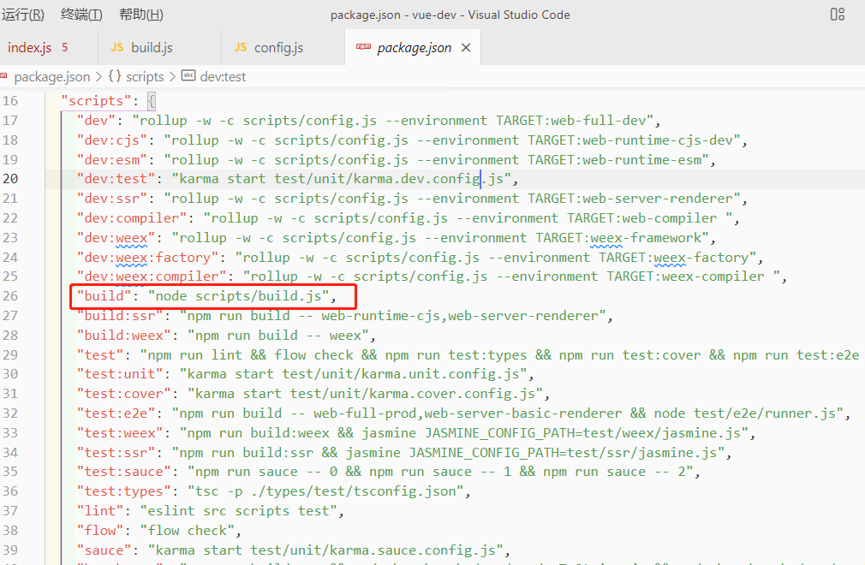The height and width of the screenshot is (565, 865).
Task: Click the JS icon on config.js tab
Action: (241, 48)
